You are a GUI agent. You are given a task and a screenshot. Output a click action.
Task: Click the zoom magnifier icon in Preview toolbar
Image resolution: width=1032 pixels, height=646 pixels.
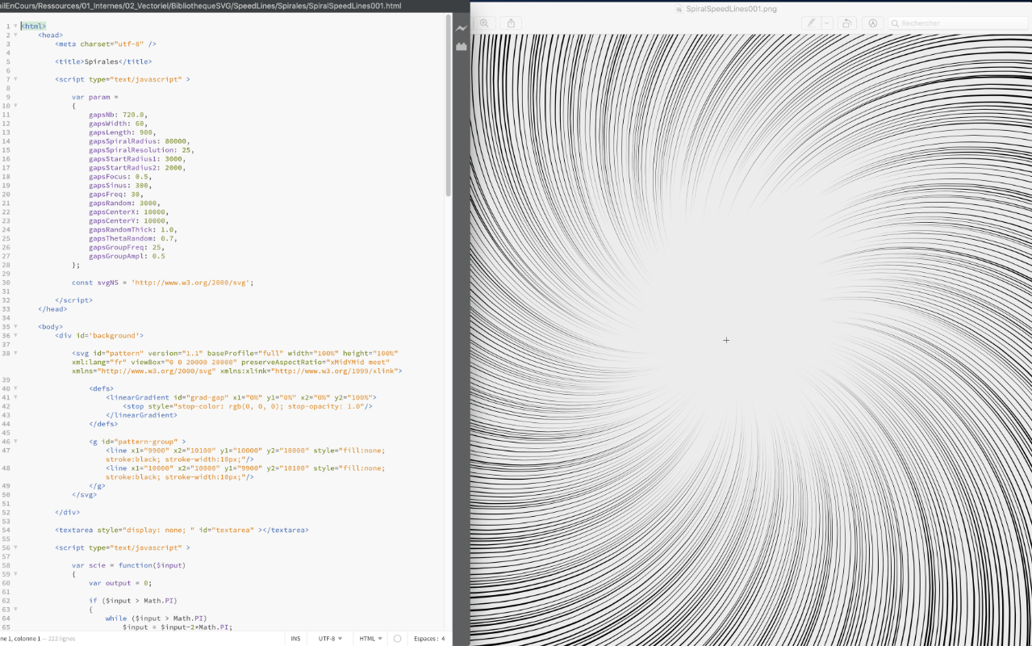484,23
